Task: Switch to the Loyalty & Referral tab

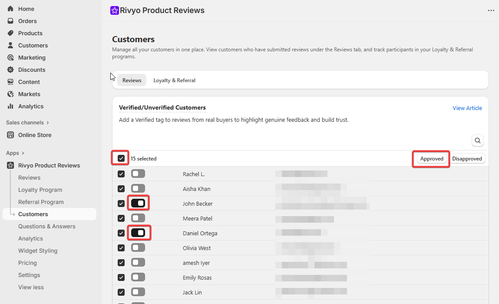Action: click(x=175, y=80)
